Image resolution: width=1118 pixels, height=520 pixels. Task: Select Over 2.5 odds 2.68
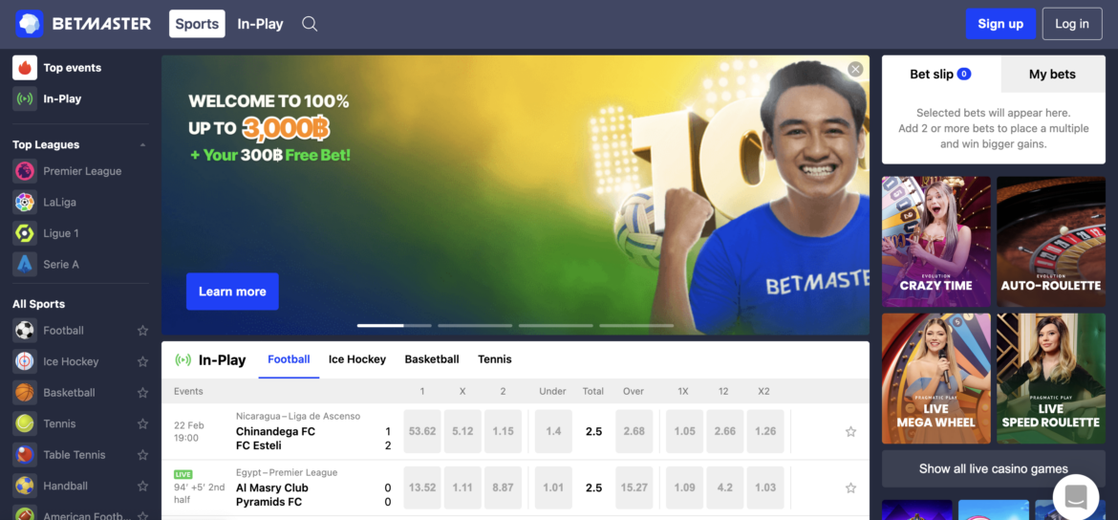(x=634, y=431)
